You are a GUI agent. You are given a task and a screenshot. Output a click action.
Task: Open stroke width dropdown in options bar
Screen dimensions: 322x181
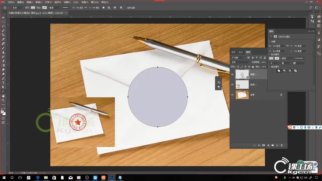[54, 8]
